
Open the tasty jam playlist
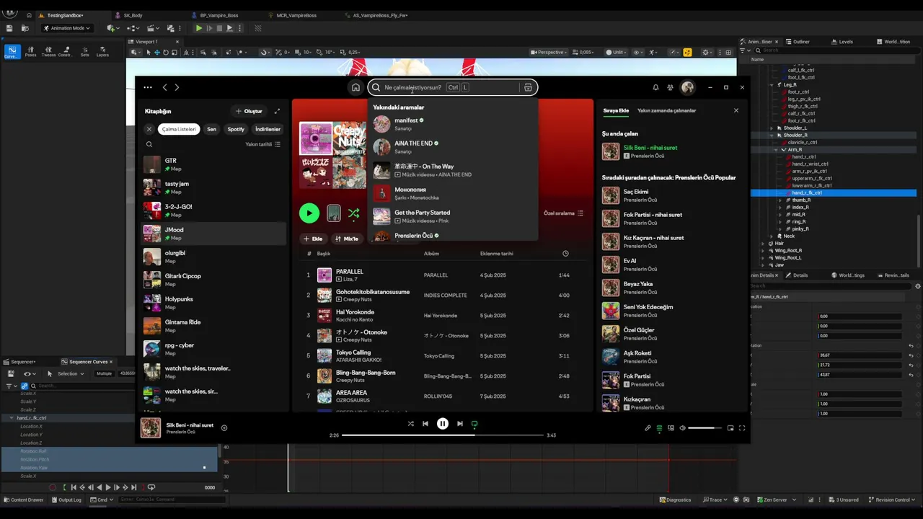215,187
